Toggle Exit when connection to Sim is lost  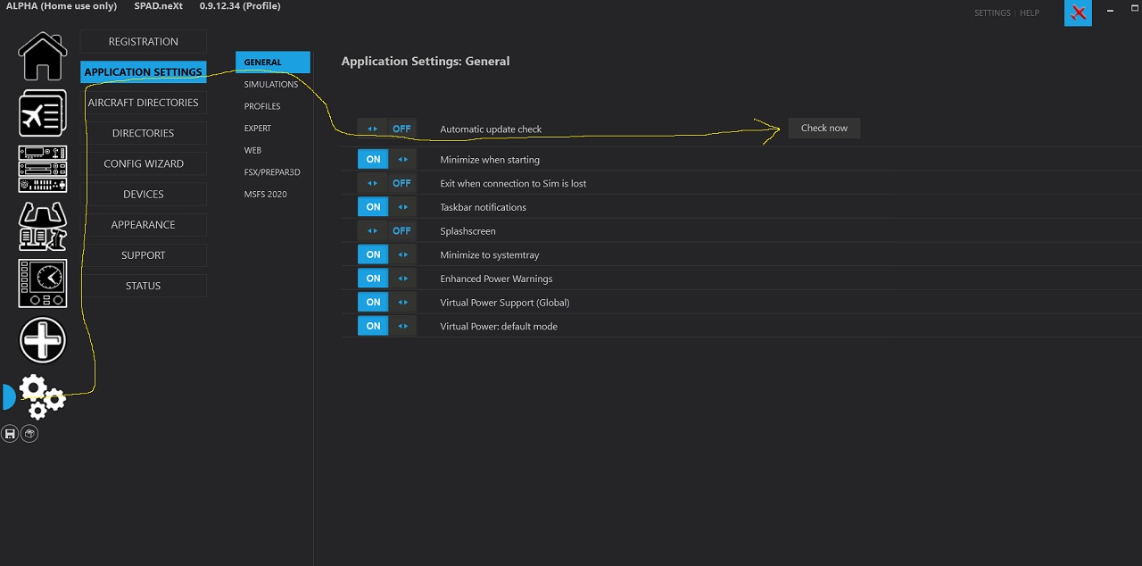click(x=386, y=183)
